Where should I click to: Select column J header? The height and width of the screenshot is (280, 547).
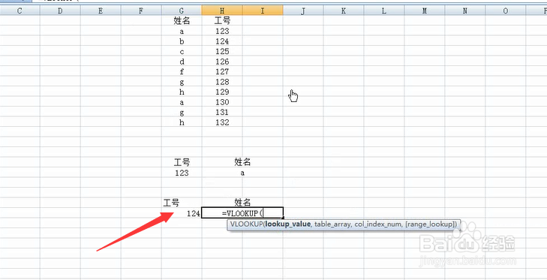coord(303,11)
